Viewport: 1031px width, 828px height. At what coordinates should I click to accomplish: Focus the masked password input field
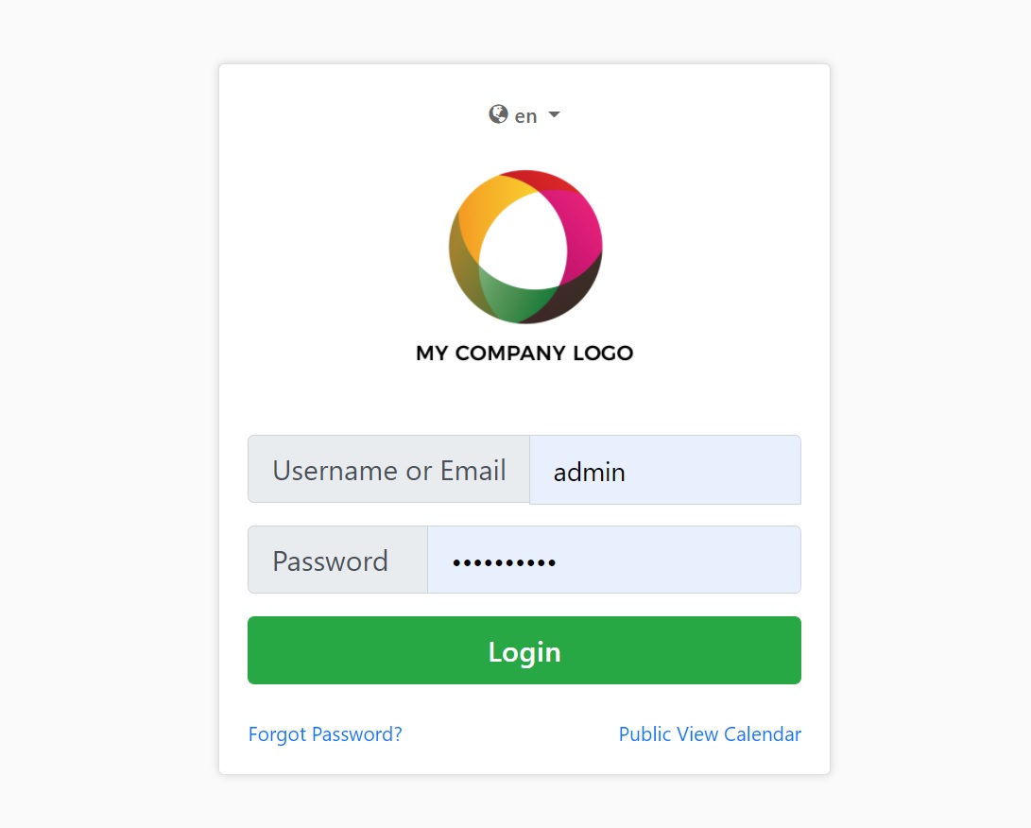[614, 561]
